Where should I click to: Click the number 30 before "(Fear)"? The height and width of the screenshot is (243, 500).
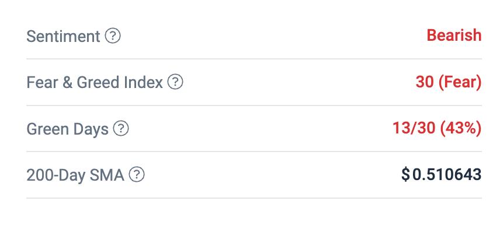tap(423, 82)
